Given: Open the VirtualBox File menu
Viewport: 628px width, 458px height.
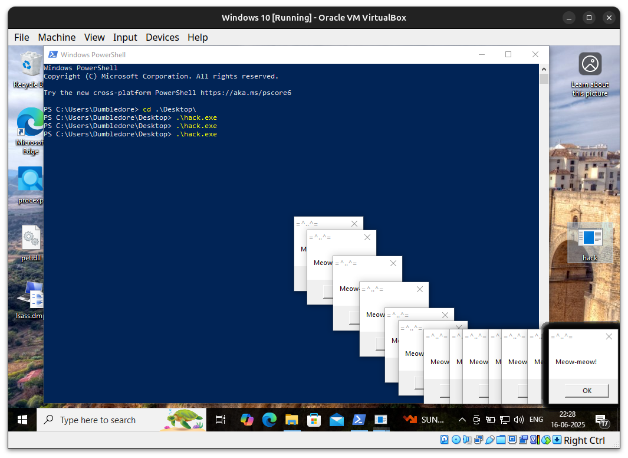Looking at the screenshot, I should 22,37.
